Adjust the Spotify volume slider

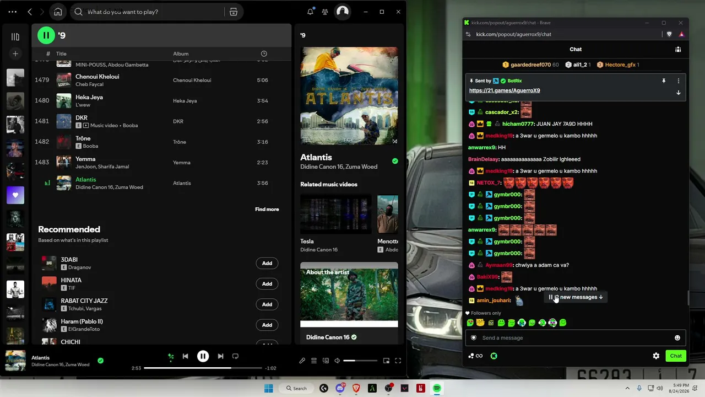coord(360,361)
